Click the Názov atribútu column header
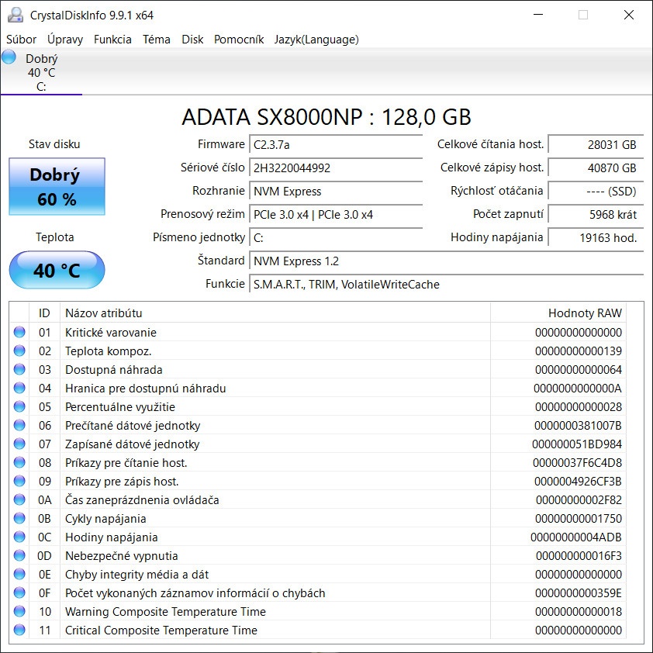 [275, 313]
